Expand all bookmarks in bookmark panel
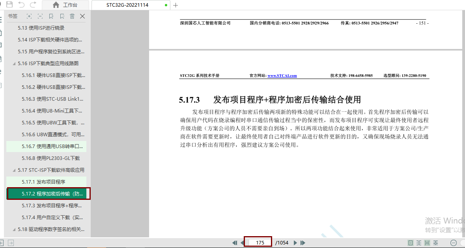This screenshot has height=248, width=465. pyautogui.click(x=29, y=16)
